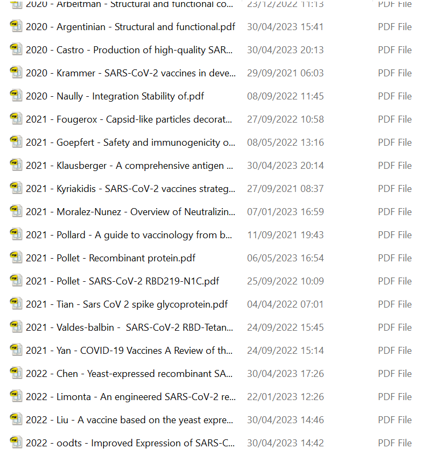436x463 pixels.
Task: Select 2021 Goepfert Safety and immunogenicity file
Action: [x=130, y=143]
